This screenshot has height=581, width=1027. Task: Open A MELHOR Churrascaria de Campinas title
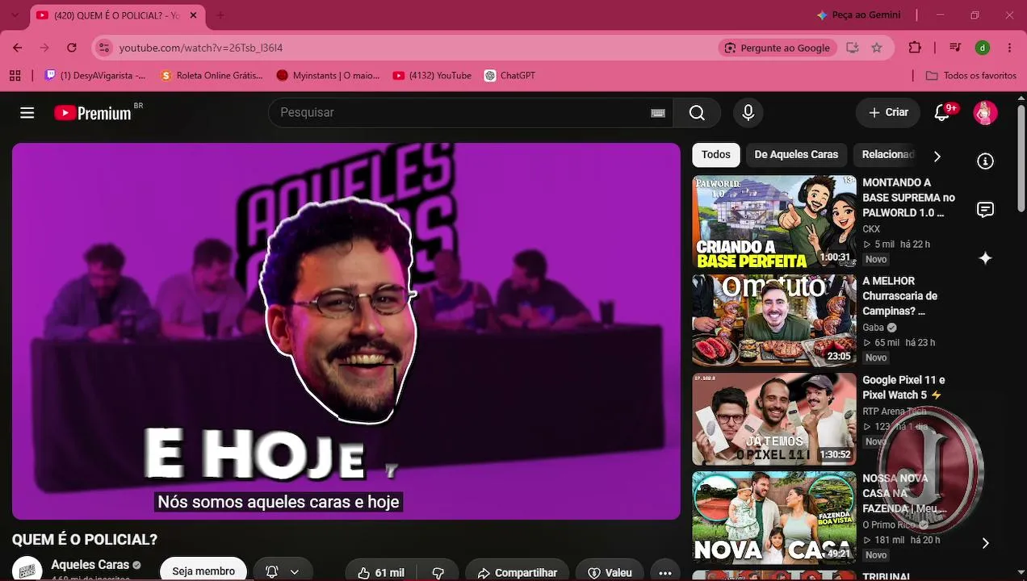click(x=899, y=296)
